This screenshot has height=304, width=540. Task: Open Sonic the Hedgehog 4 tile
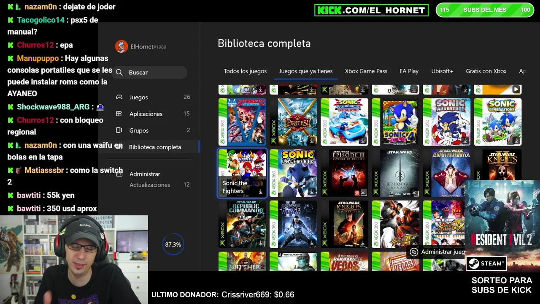click(x=396, y=122)
